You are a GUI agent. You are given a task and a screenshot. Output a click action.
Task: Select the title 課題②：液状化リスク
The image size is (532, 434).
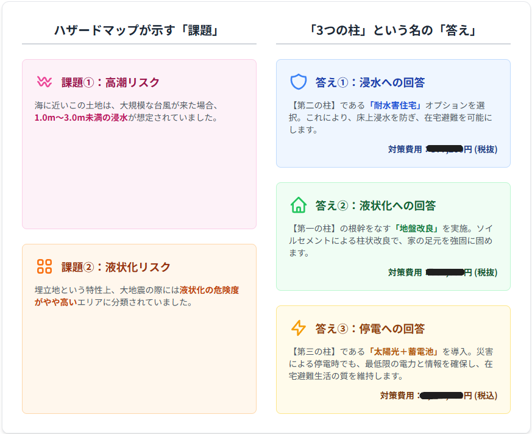[116, 267]
